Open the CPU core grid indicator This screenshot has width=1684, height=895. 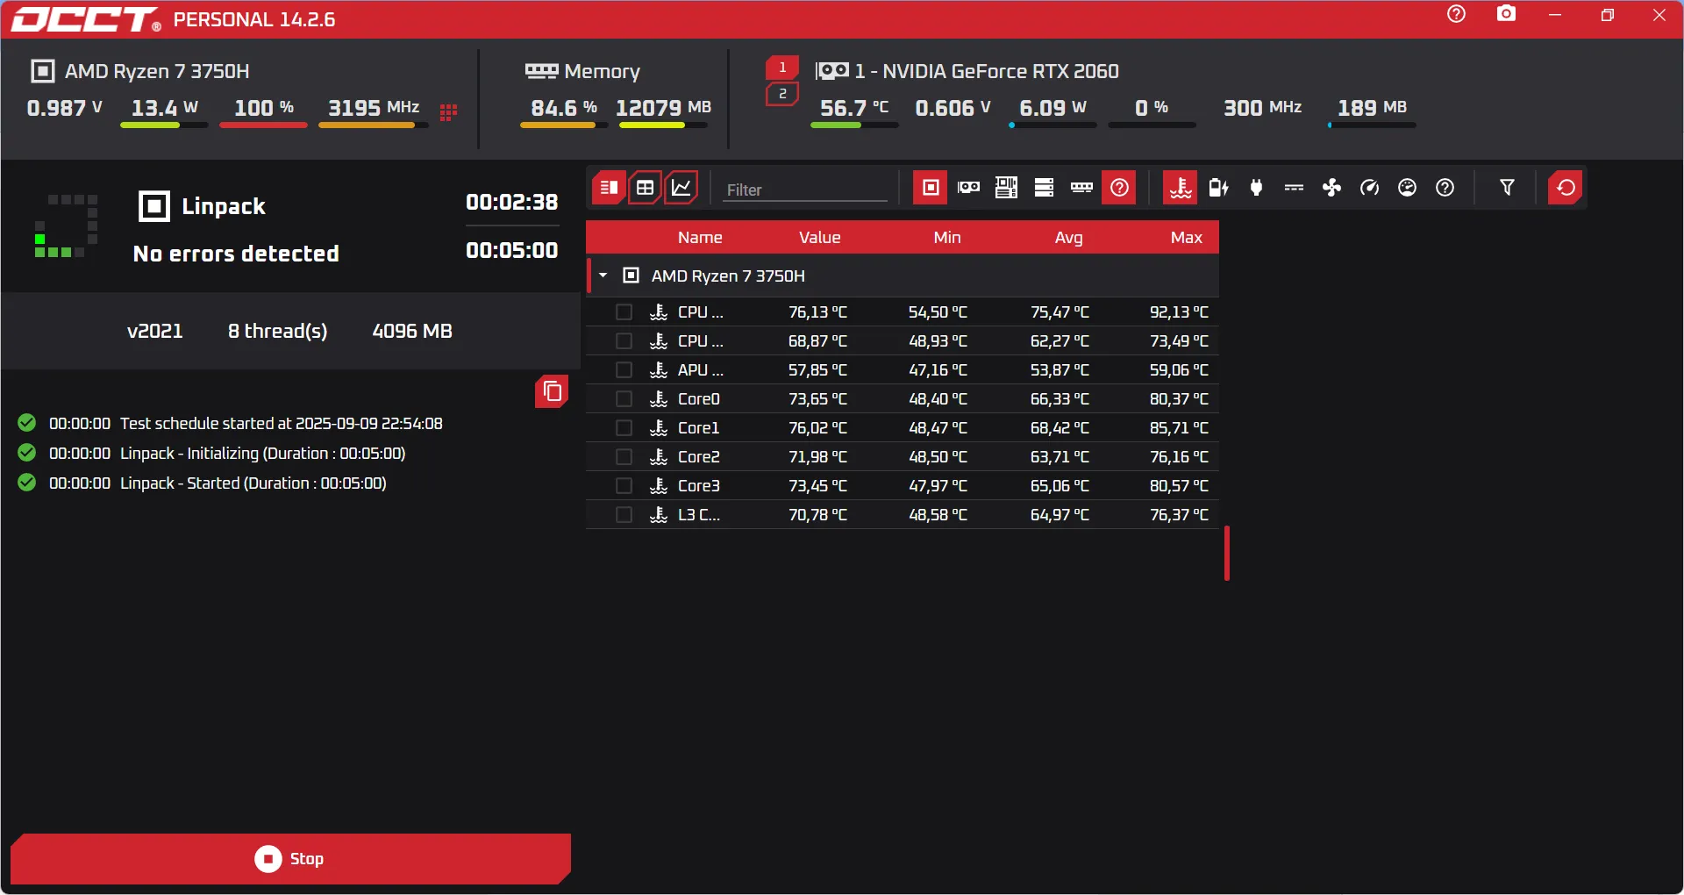coord(448,111)
